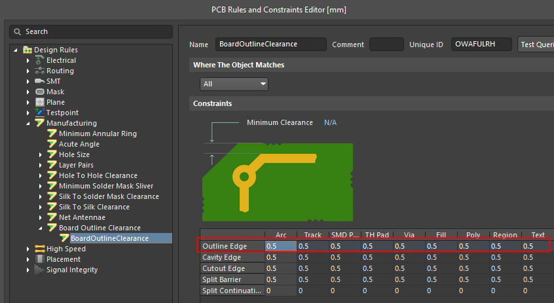Select Testpoint tree item

point(62,113)
